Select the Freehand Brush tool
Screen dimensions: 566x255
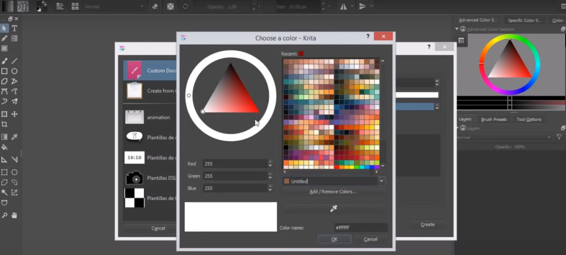click(4, 61)
